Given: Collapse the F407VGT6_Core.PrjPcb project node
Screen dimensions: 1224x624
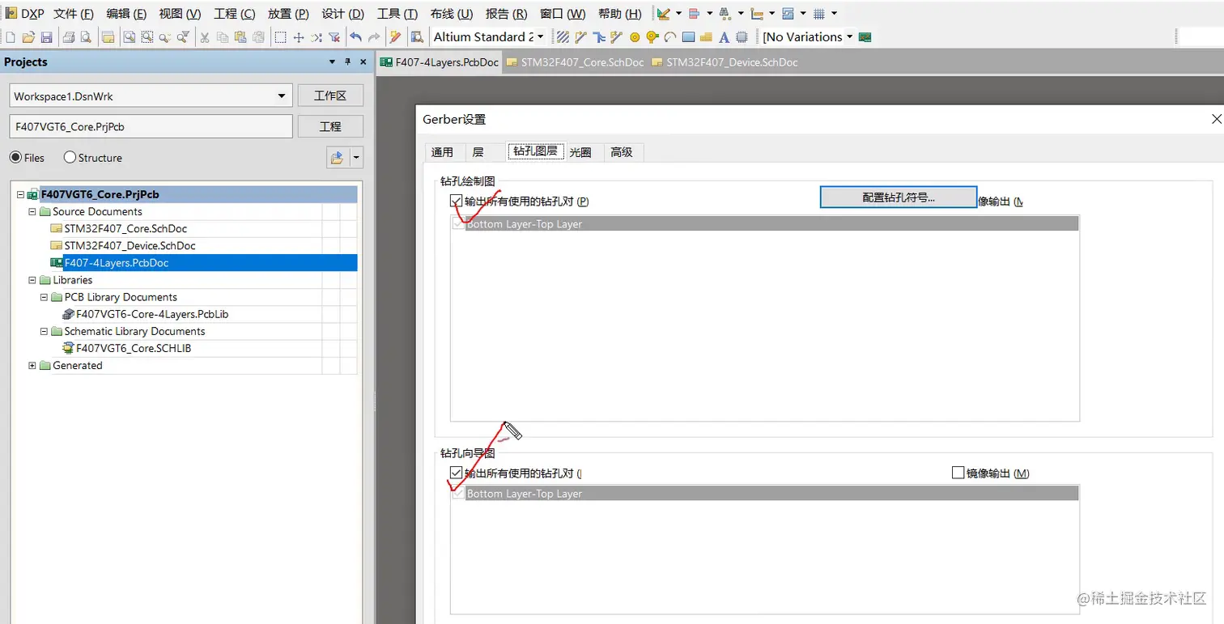Looking at the screenshot, I should [21, 195].
